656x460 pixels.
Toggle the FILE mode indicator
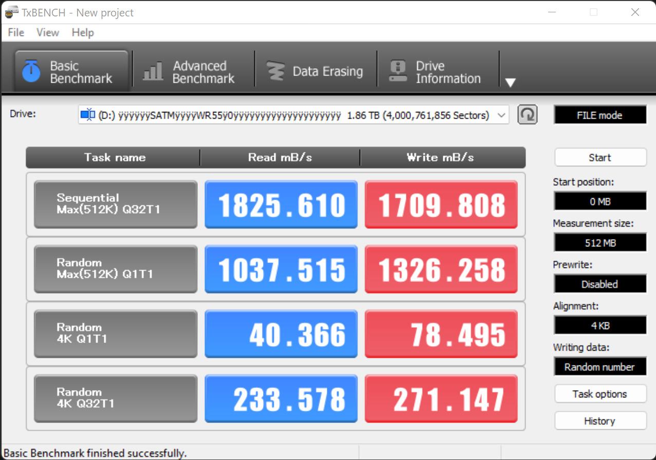600,116
